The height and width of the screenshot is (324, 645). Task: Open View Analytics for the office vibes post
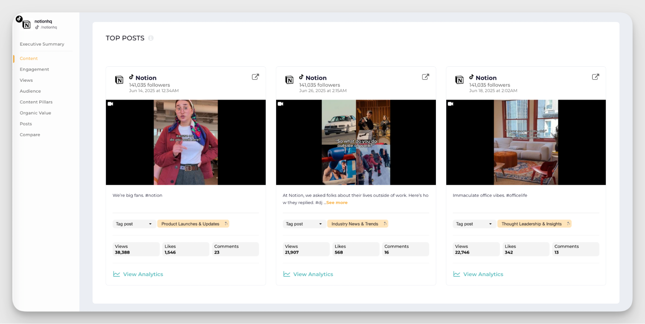(x=483, y=274)
